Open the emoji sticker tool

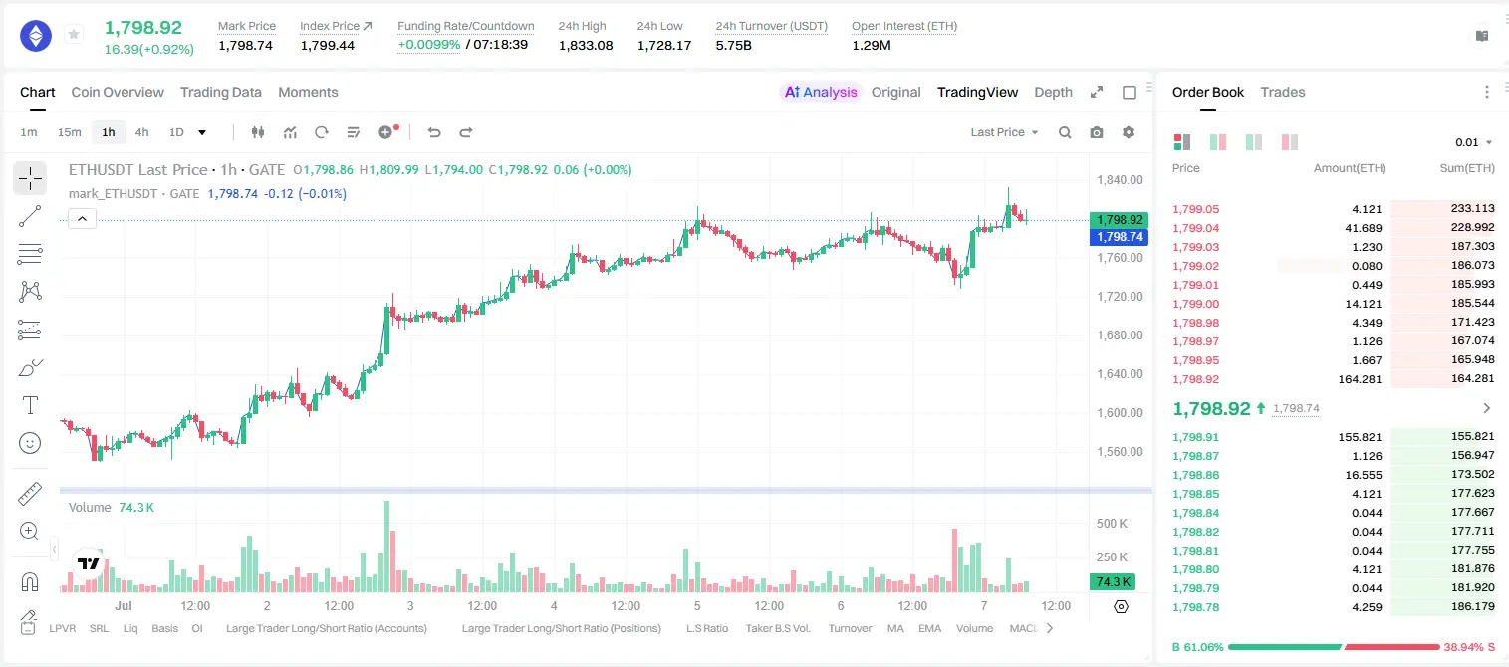[30, 443]
